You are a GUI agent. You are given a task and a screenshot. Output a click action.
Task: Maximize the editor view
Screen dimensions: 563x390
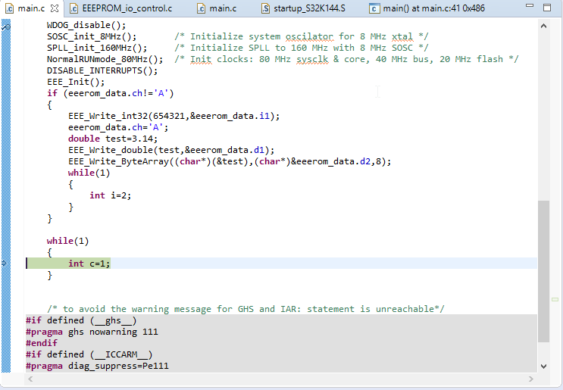pyautogui.click(x=547, y=7)
